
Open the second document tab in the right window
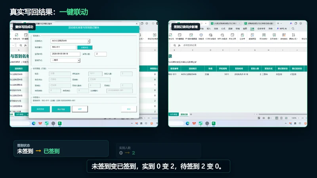point(225,24)
